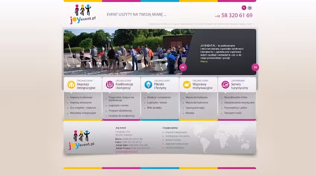This screenshot has width=316, height=176.
Task: Click the Więcej link in slider
Action: click(204, 61)
